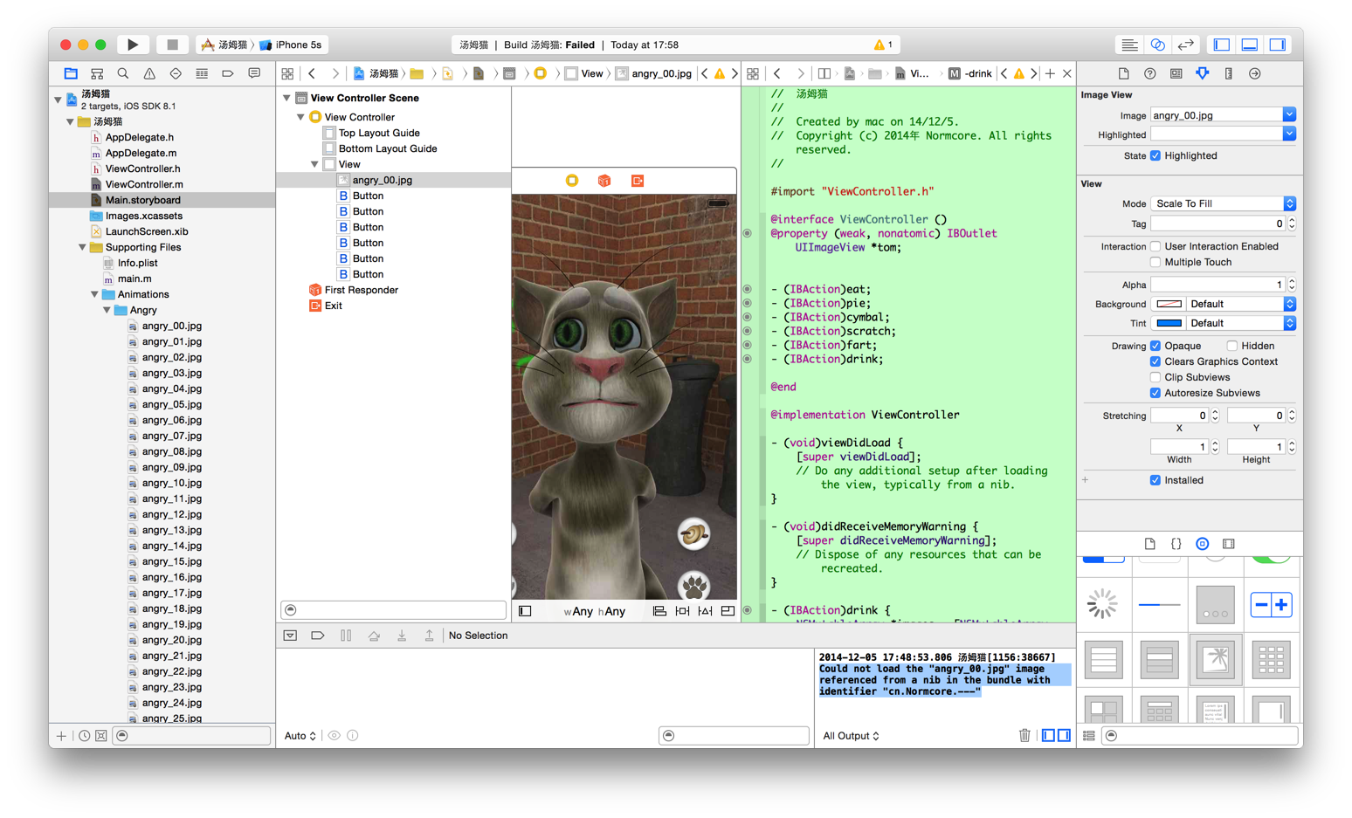This screenshot has width=1352, height=818.
Task: Toggle the document outline button
Action: [x=525, y=611]
